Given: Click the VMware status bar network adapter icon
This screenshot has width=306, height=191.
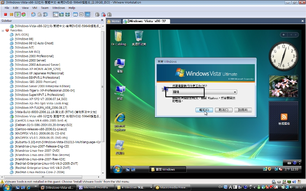Looking at the screenshot, I should coord(289,182).
